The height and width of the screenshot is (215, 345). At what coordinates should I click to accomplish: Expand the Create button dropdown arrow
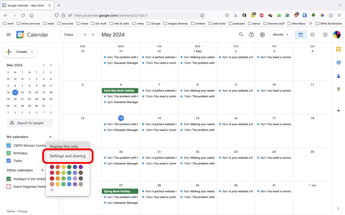pos(32,52)
